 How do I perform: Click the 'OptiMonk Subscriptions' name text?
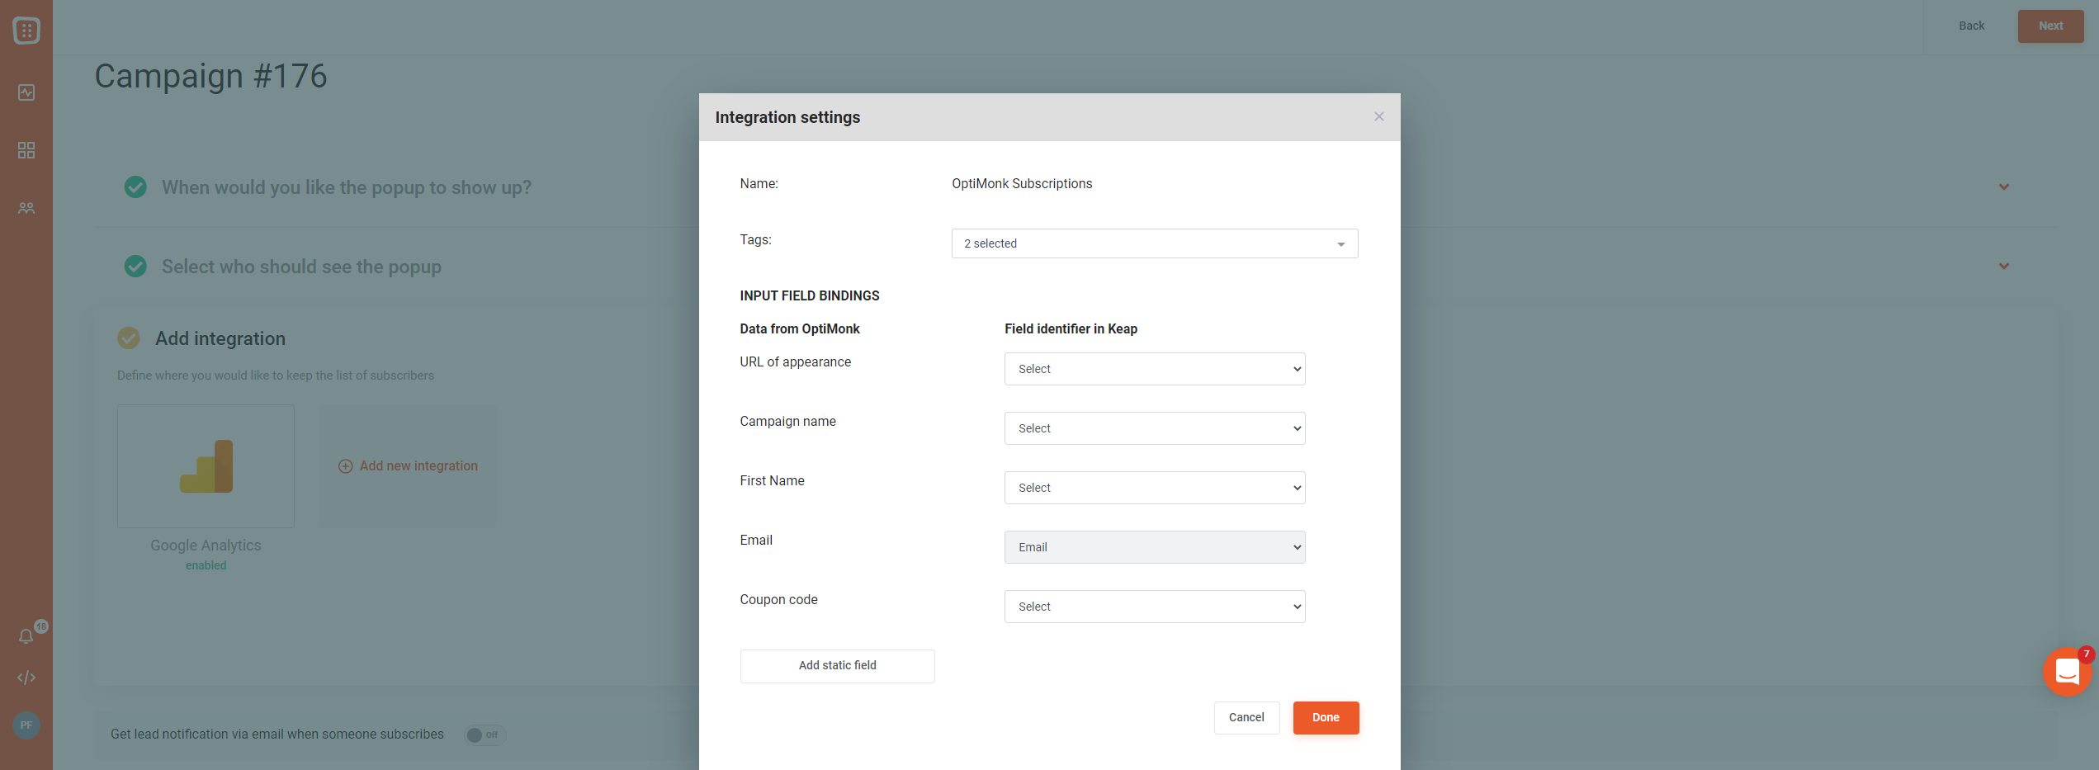[x=1022, y=184]
